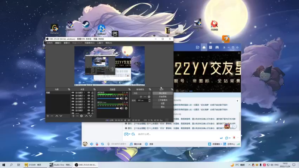Click the Stop Streaming button
This screenshot has width=299, height=168.
[x=163, y=93]
